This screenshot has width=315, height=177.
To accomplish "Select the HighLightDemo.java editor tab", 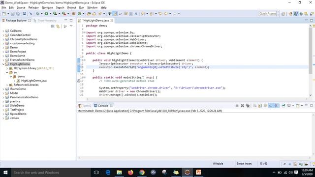I will pyautogui.click(x=96, y=21).
